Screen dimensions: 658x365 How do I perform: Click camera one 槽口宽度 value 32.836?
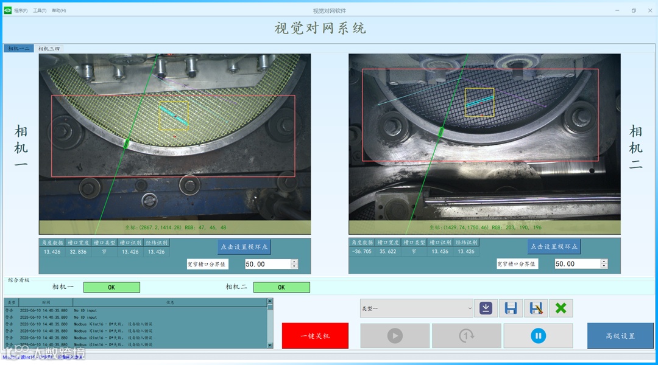78,252
